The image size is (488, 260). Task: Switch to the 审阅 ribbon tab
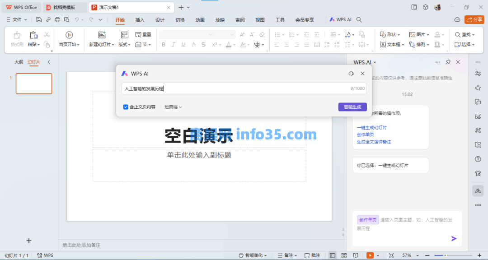click(x=240, y=20)
